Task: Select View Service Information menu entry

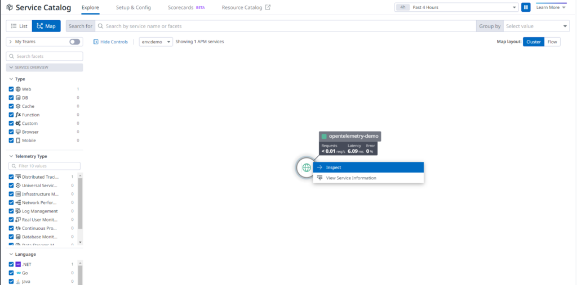Action: pyautogui.click(x=369, y=178)
